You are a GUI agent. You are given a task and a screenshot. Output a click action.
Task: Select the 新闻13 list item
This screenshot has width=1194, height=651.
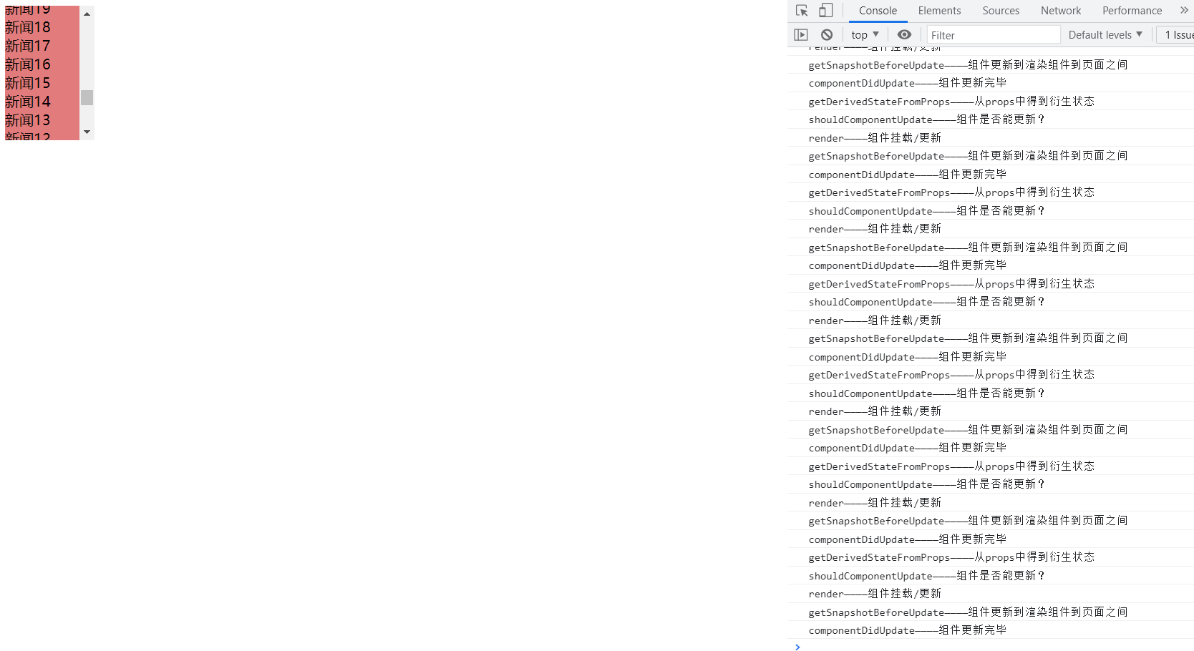[42, 120]
